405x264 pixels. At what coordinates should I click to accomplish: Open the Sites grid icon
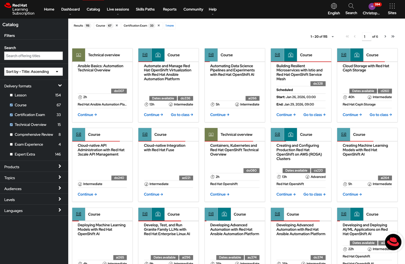392,7
